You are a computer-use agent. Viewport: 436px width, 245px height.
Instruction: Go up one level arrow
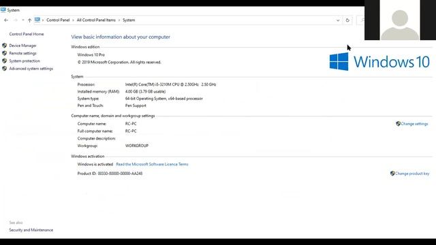pyautogui.click(x=29, y=20)
